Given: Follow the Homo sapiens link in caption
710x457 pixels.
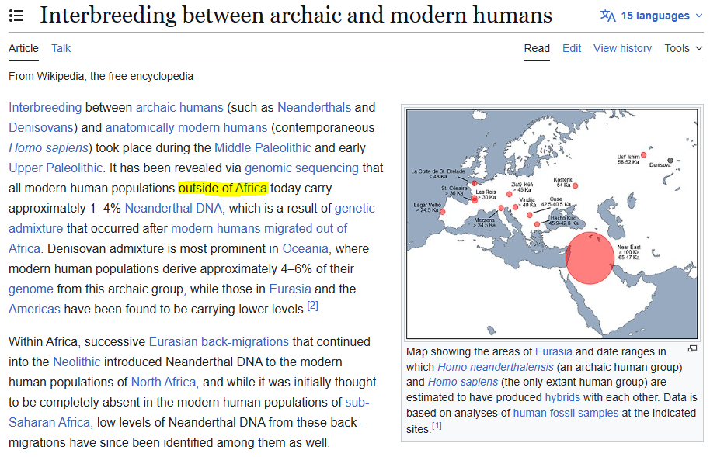Looking at the screenshot, I should (x=463, y=382).
